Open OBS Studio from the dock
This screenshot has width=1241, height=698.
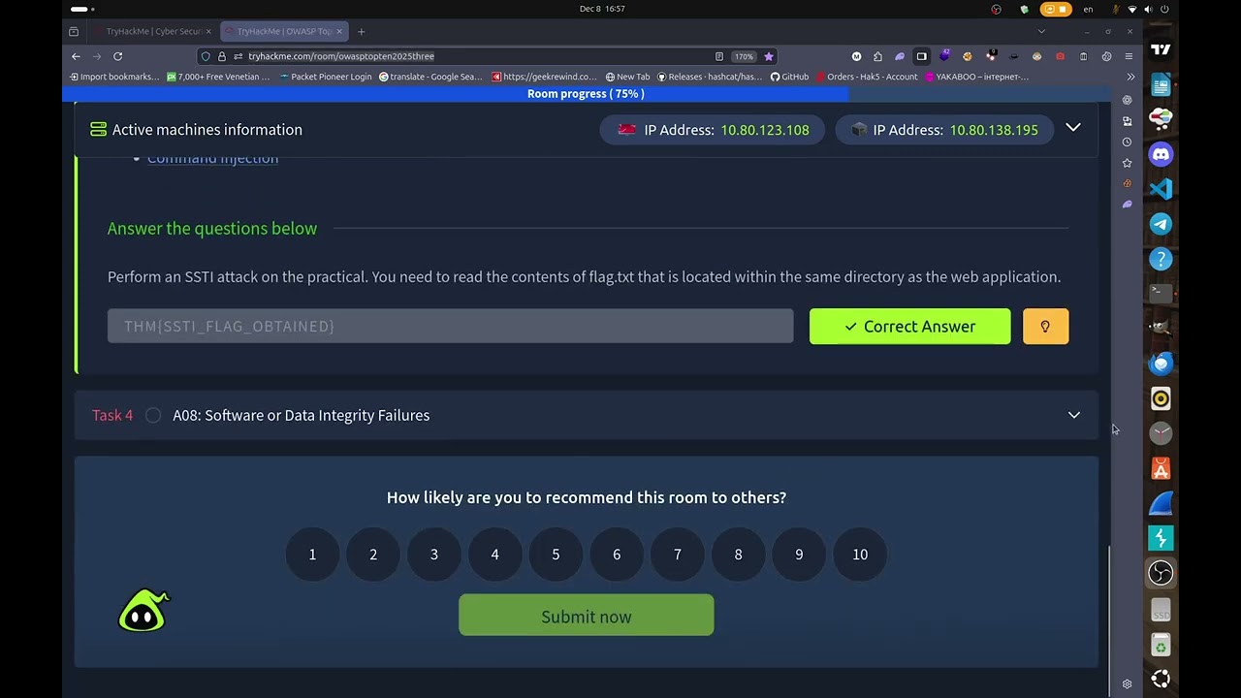[x=1161, y=573]
